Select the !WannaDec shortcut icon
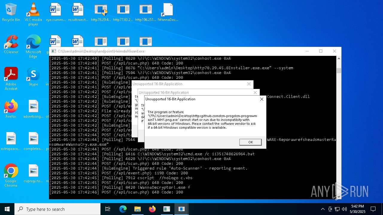383x215 pixels. [168, 13]
